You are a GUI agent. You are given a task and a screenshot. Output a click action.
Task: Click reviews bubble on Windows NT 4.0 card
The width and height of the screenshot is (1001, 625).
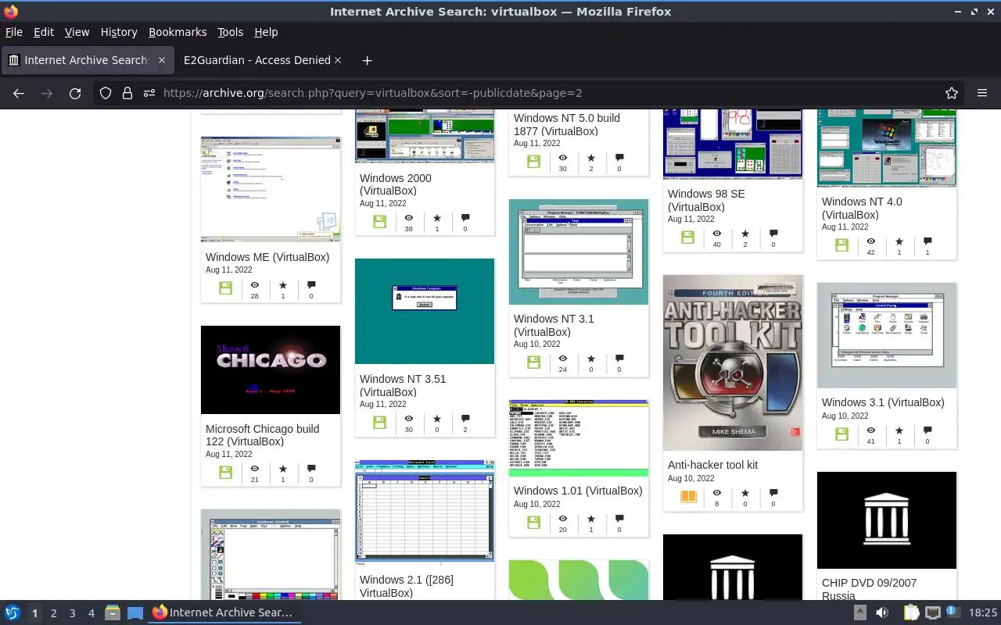pos(927,241)
